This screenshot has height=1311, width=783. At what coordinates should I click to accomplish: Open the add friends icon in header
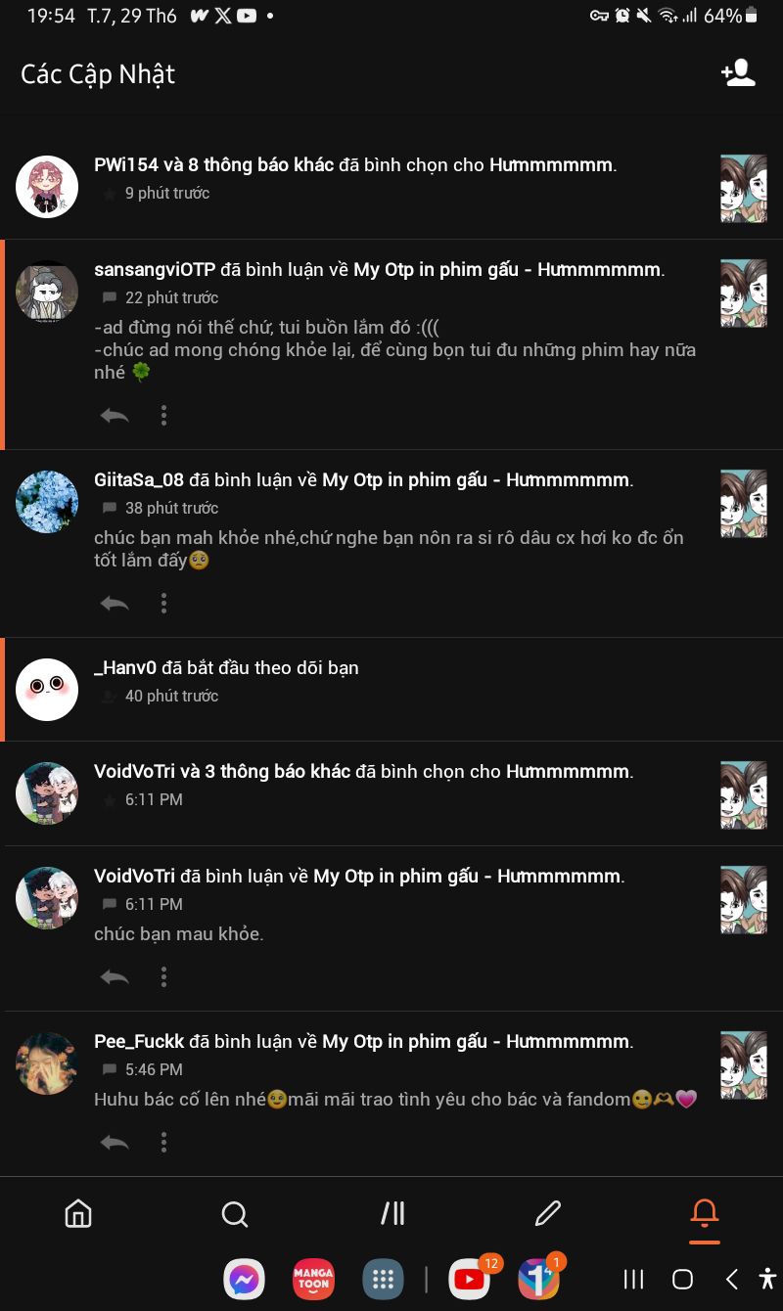(x=738, y=73)
